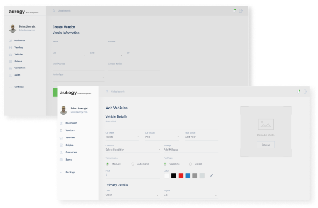Open Sales in the front sidebar
Image resolution: width=318 pixels, height=208 pixels.
click(69, 159)
